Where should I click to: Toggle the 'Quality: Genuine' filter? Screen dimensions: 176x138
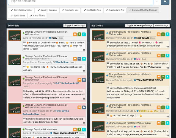tap(47, 10)
